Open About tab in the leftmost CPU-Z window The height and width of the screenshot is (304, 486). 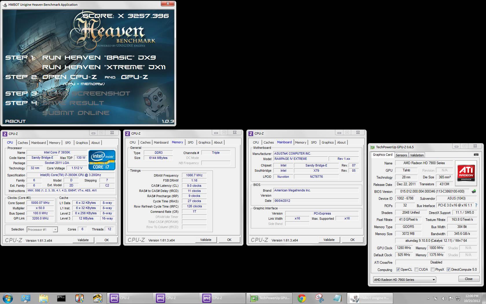pos(95,143)
